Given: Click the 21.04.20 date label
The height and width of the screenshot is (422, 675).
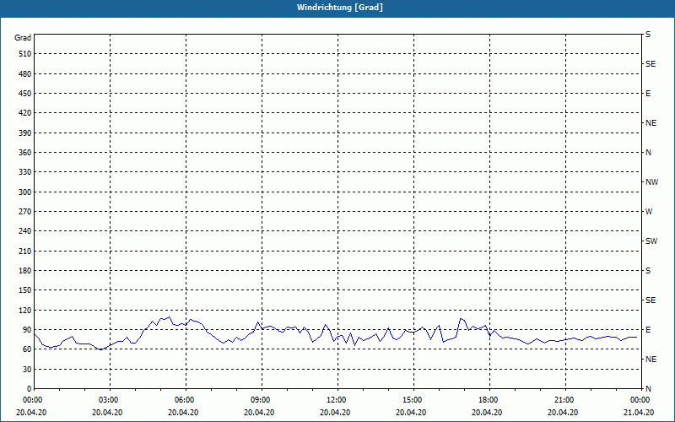Looking at the screenshot, I should coord(639,413).
